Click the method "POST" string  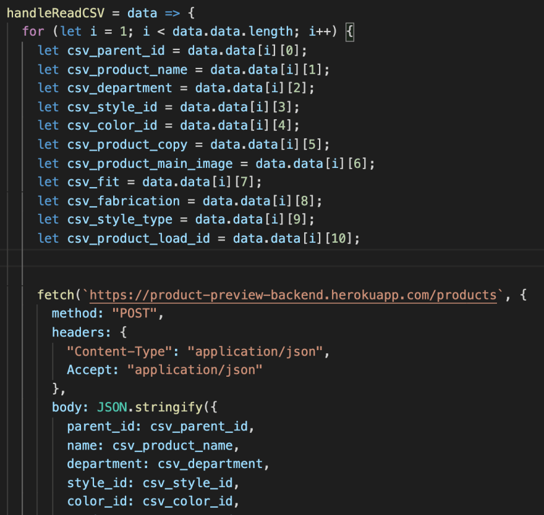135,313
